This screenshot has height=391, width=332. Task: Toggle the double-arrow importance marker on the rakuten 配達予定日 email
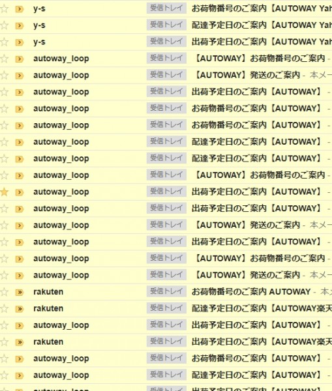(19, 309)
